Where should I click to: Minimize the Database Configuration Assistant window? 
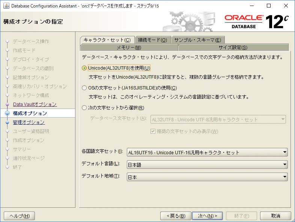point(252,6)
